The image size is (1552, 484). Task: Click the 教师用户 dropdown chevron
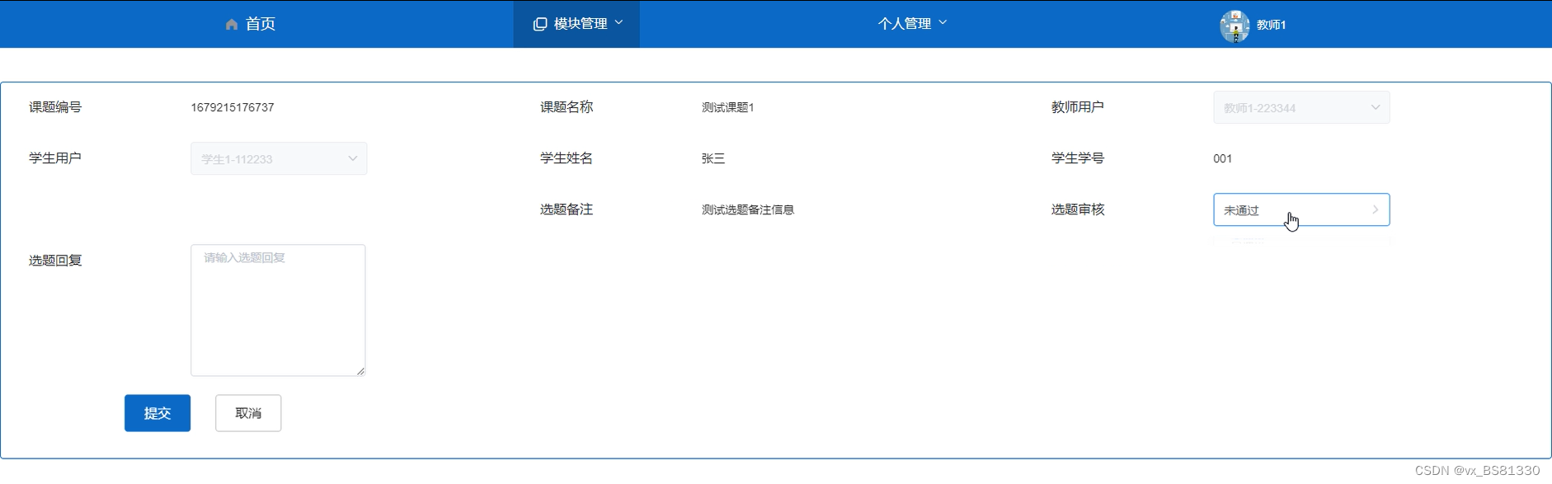[1375, 107]
